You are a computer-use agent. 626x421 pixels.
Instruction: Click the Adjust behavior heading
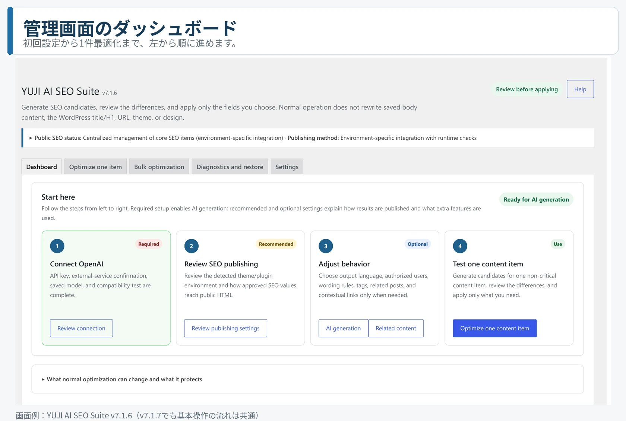pyautogui.click(x=344, y=264)
